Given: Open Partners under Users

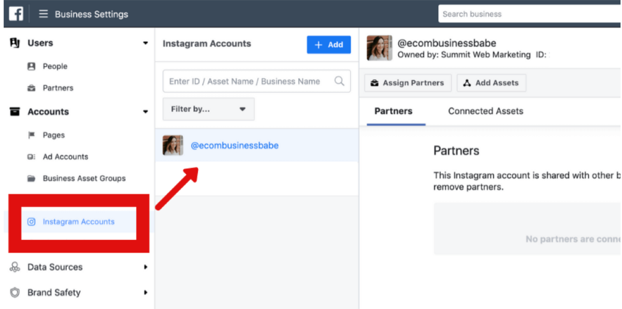Looking at the screenshot, I should click(58, 88).
